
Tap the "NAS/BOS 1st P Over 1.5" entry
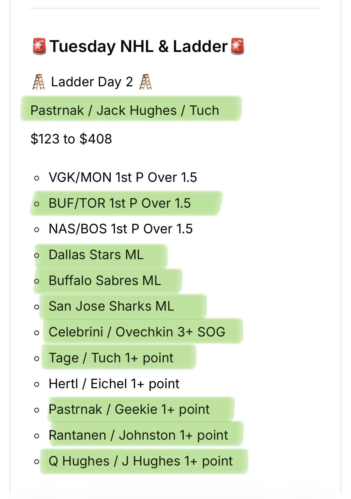pyautogui.click(x=121, y=229)
